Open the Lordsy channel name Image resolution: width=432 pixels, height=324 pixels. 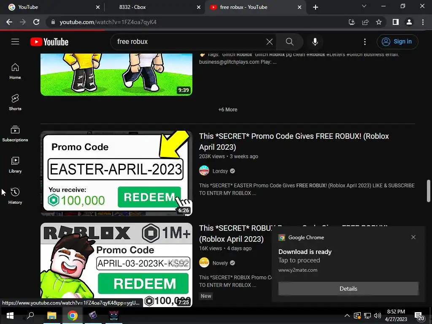220,171
